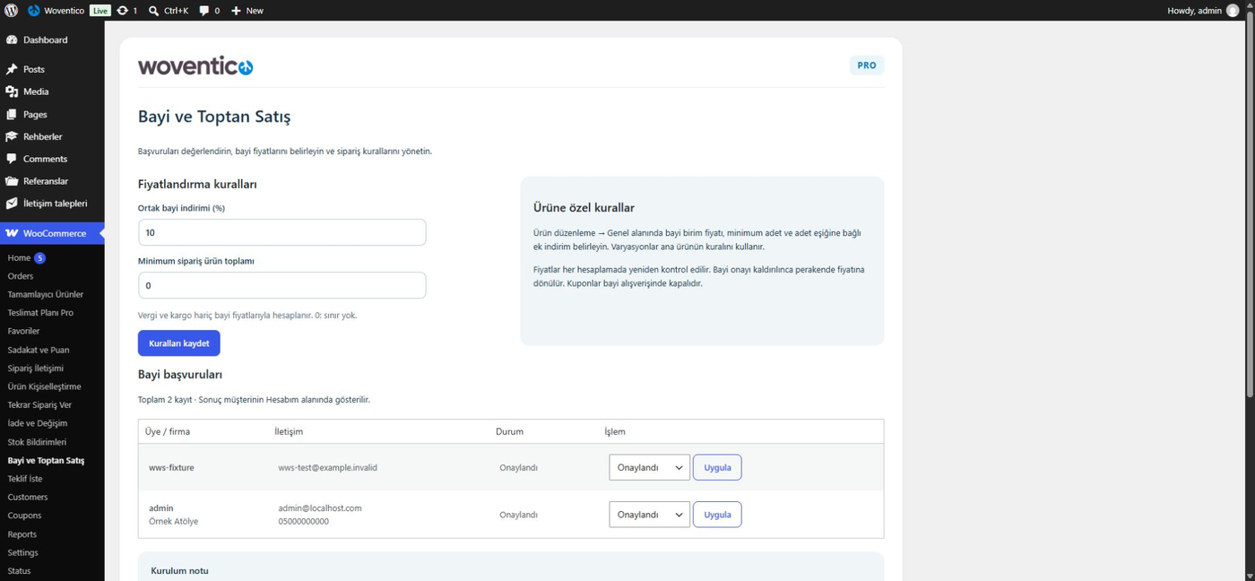The width and height of the screenshot is (1255, 581).
Task: Click the admin@localhost.com email text
Action: click(320, 508)
